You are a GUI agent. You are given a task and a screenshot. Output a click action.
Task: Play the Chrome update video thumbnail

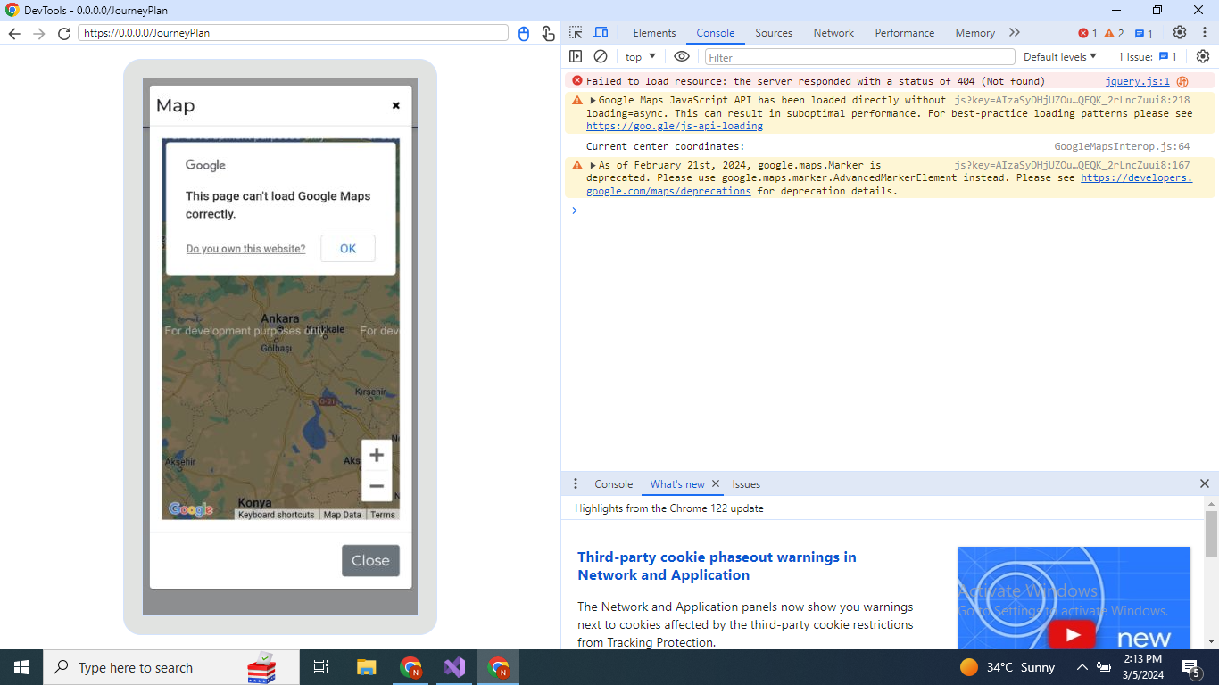[1072, 635]
